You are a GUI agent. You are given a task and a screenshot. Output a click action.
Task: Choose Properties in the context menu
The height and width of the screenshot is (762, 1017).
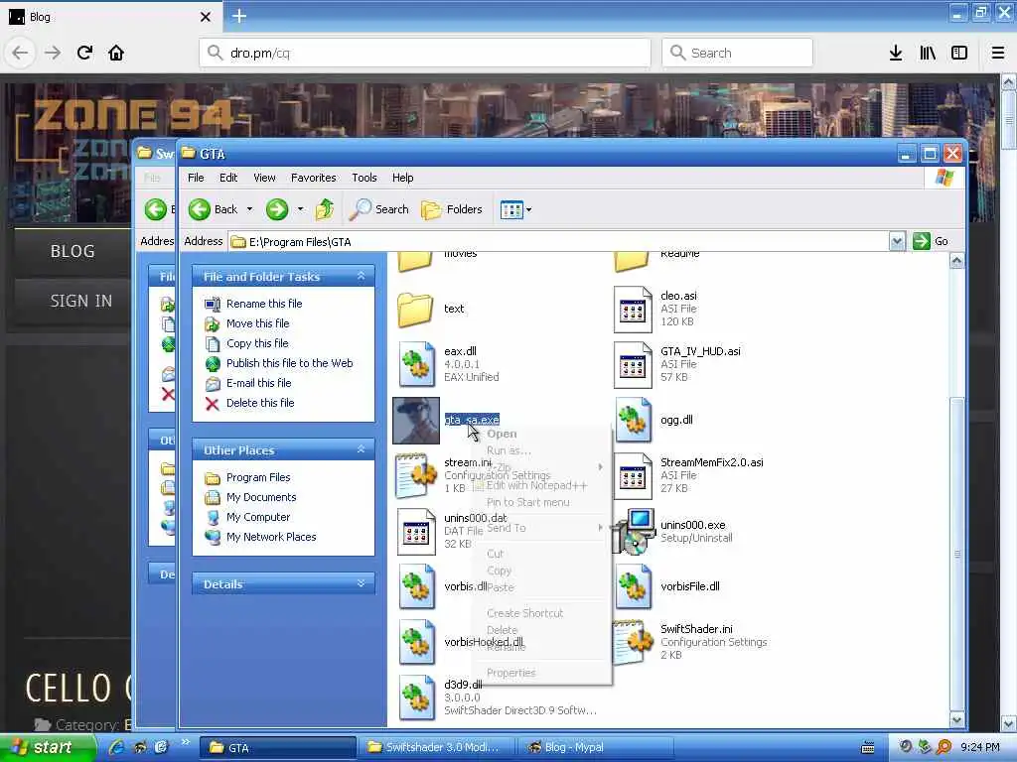tap(511, 673)
